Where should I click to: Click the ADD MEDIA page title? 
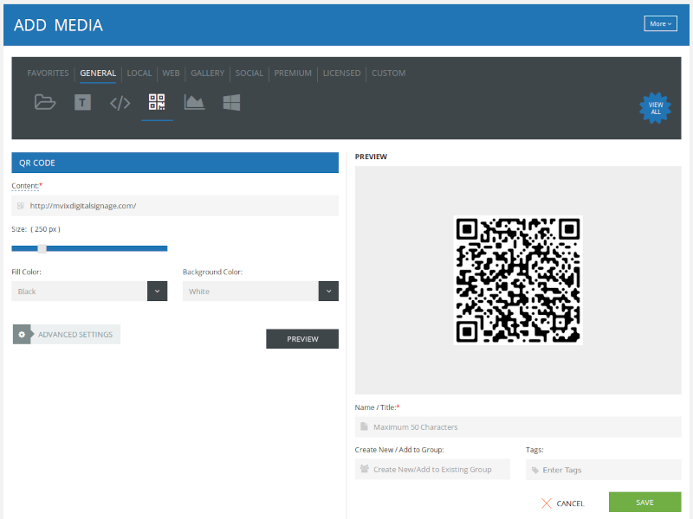tap(58, 25)
